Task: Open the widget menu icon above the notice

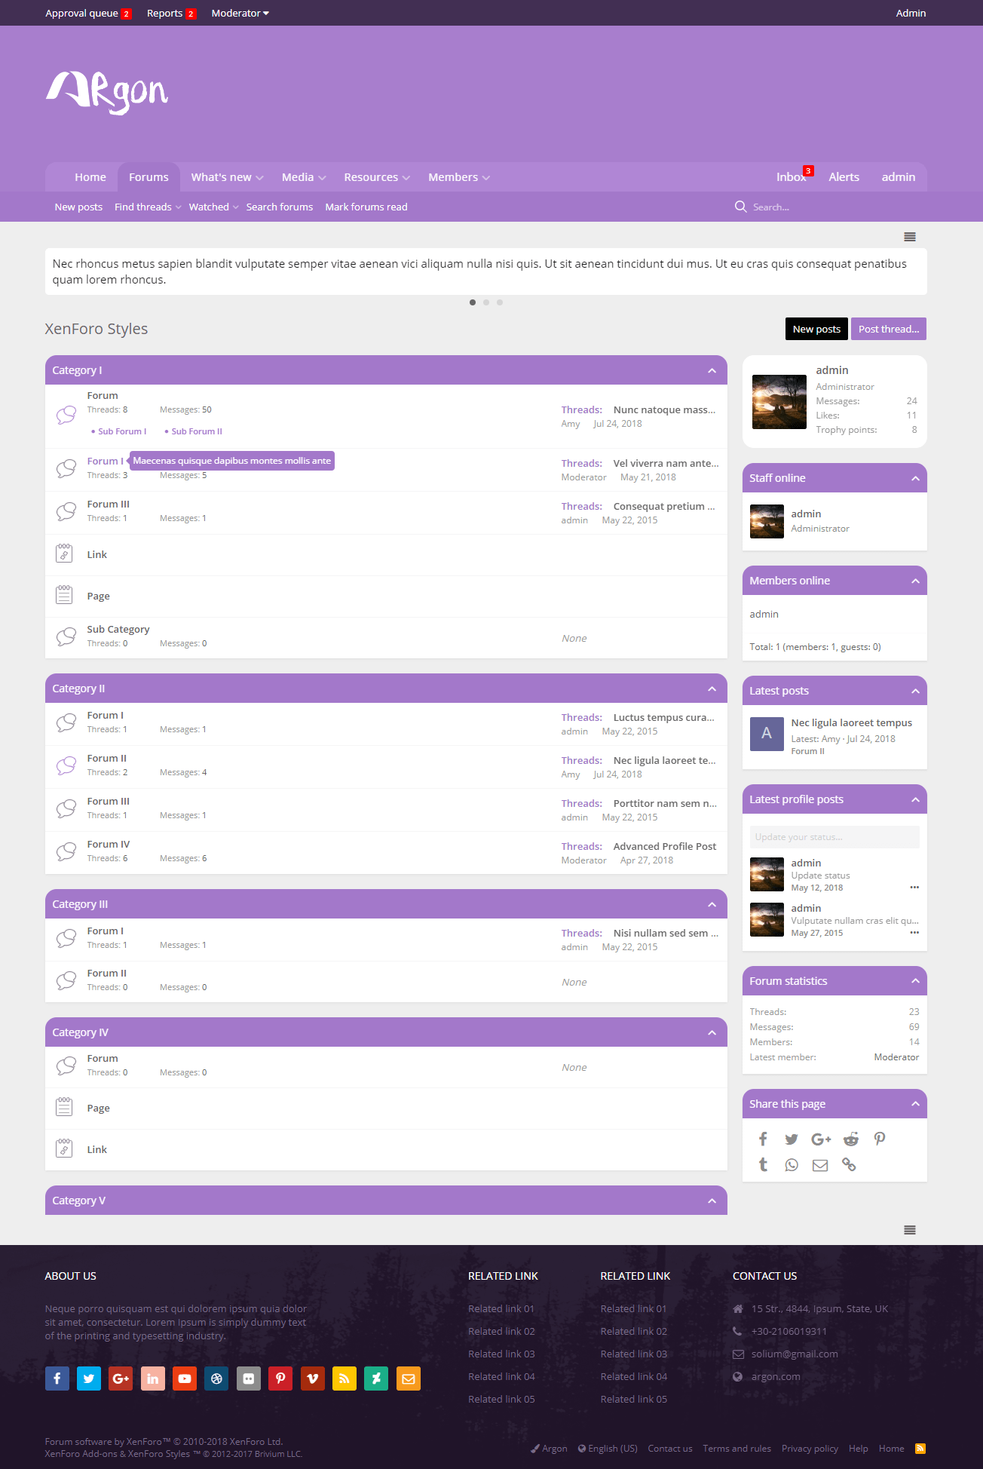Action: 910,237
